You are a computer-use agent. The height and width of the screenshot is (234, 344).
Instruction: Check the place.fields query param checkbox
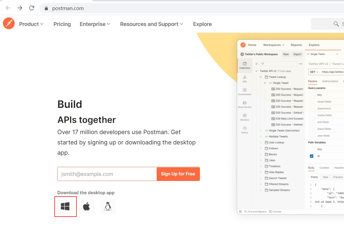coord(312,129)
